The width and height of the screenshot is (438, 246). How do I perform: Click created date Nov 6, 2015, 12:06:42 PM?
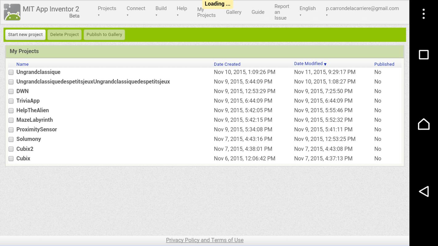coord(245,158)
